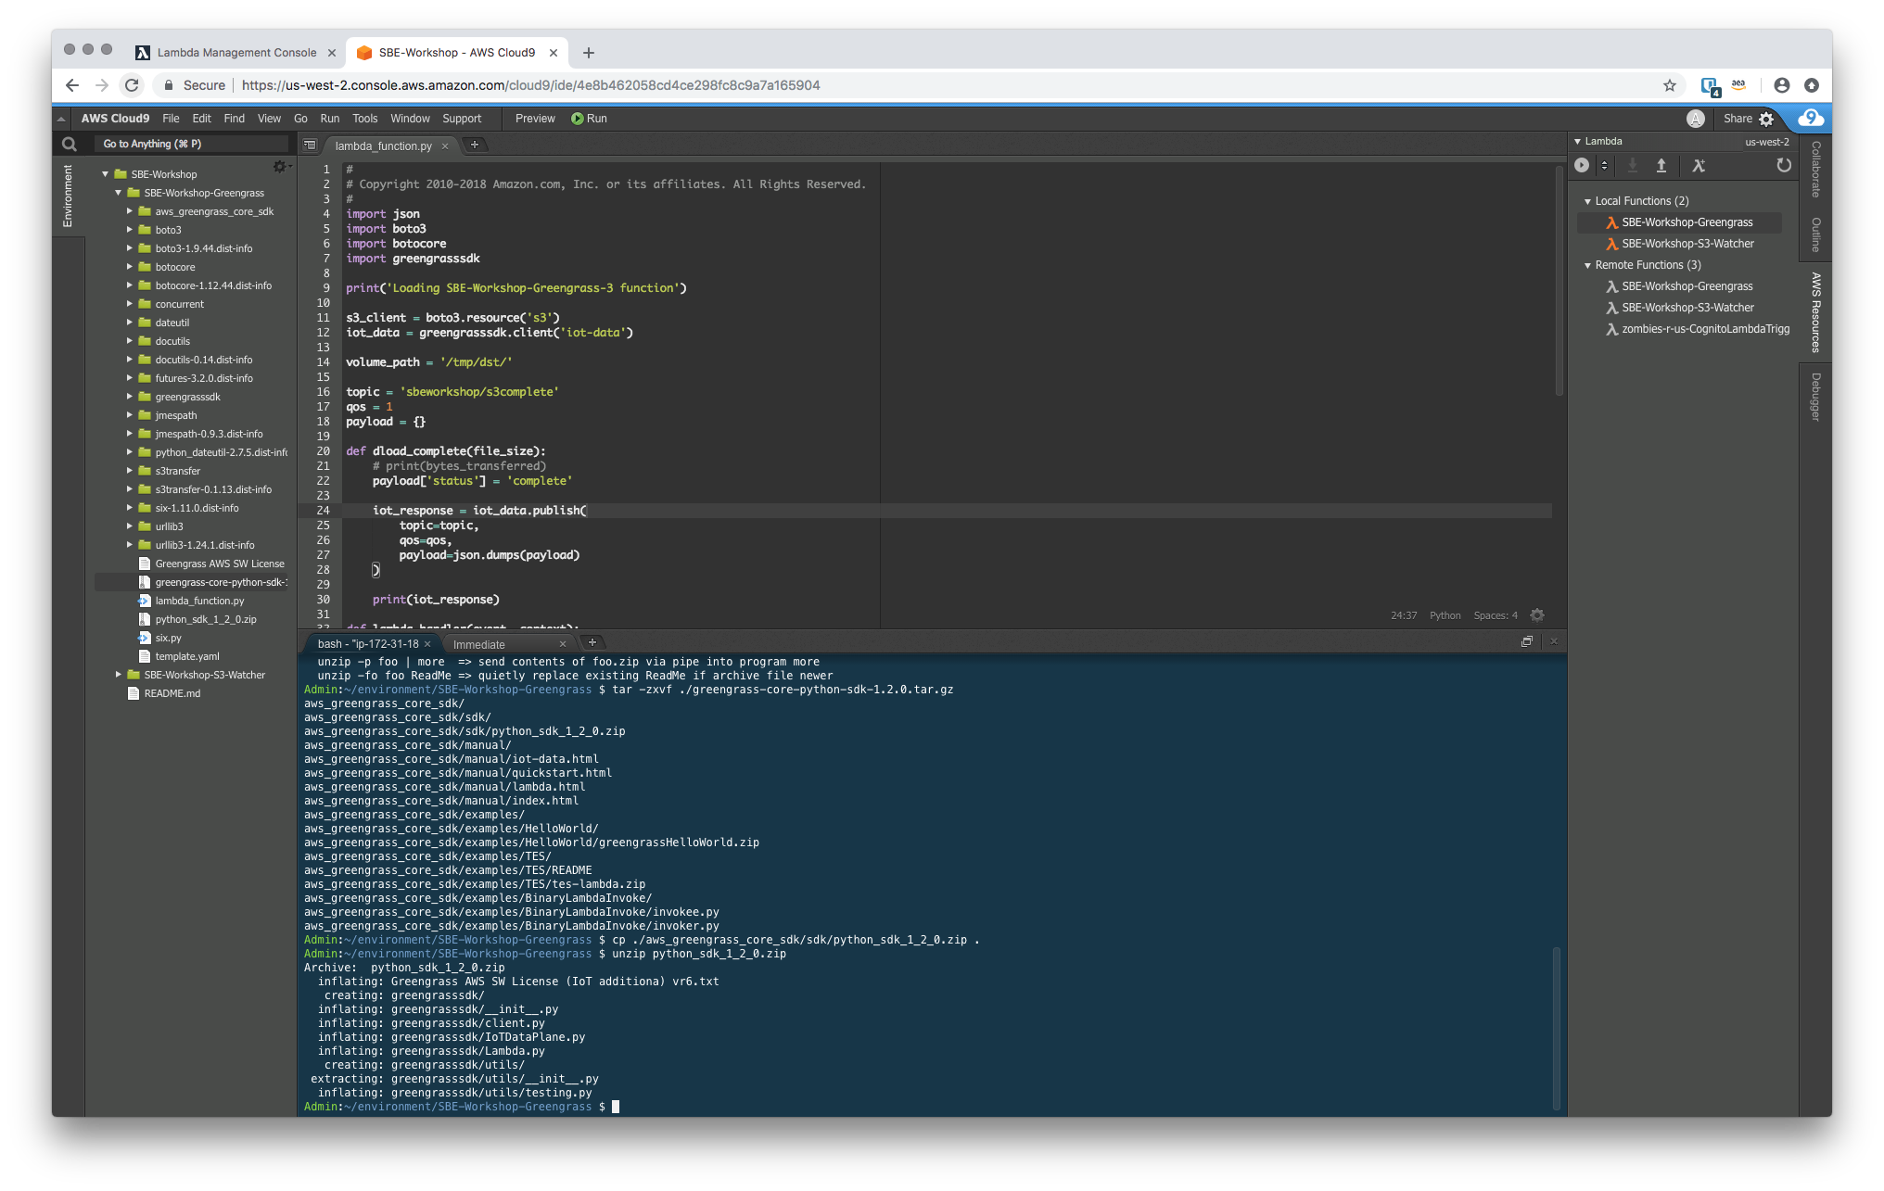Open the Debugger side panel
The image size is (1884, 1191).
[1815, 397]
